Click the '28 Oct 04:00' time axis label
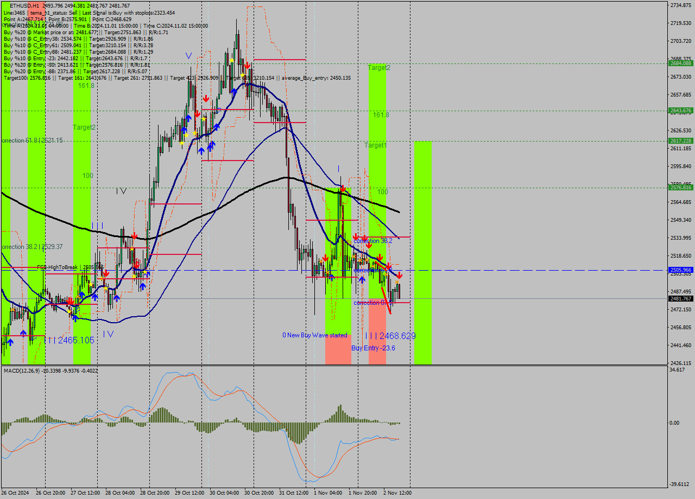 (x=121, y=493)
